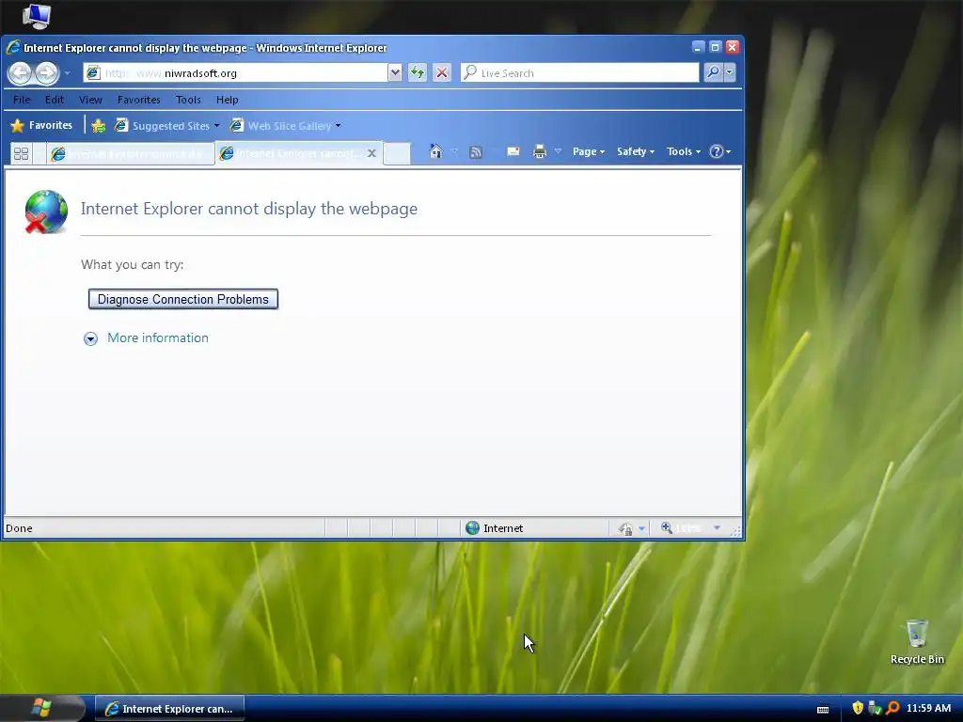963x722 pixels.
Task: Add to Favorites bar star icon
Action: click(98, 126)
